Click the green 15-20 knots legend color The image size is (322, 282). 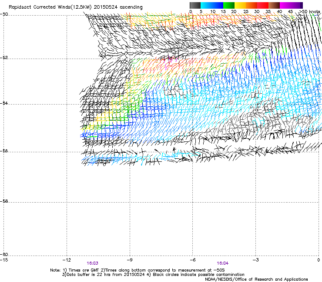point(229,5)
